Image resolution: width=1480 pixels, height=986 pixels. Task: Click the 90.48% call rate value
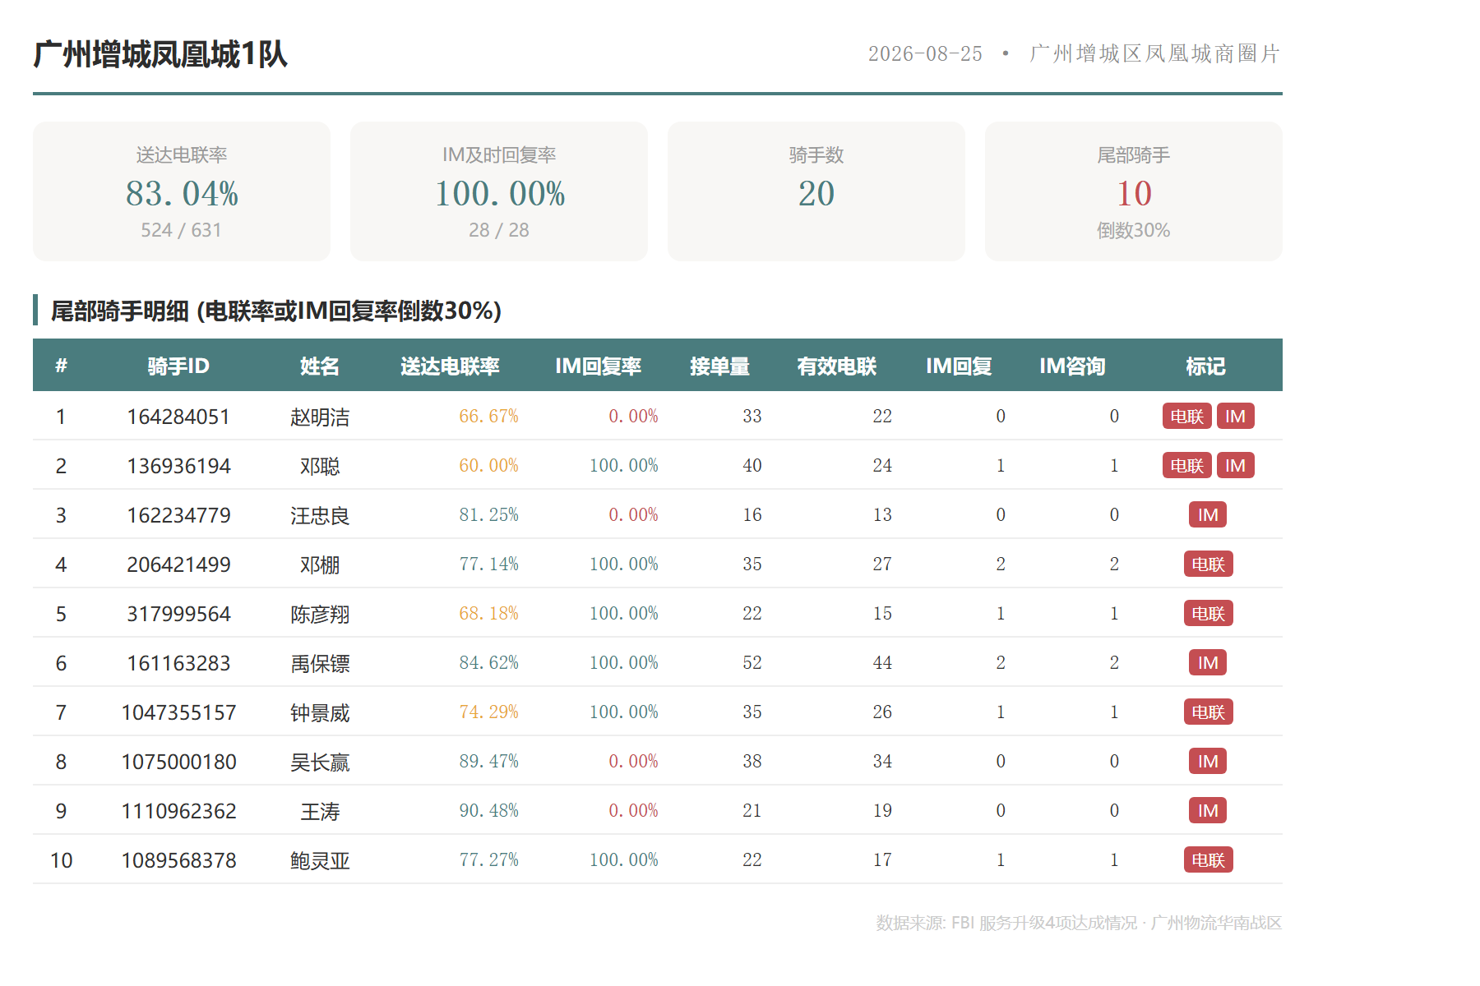[x=488, y=810]
